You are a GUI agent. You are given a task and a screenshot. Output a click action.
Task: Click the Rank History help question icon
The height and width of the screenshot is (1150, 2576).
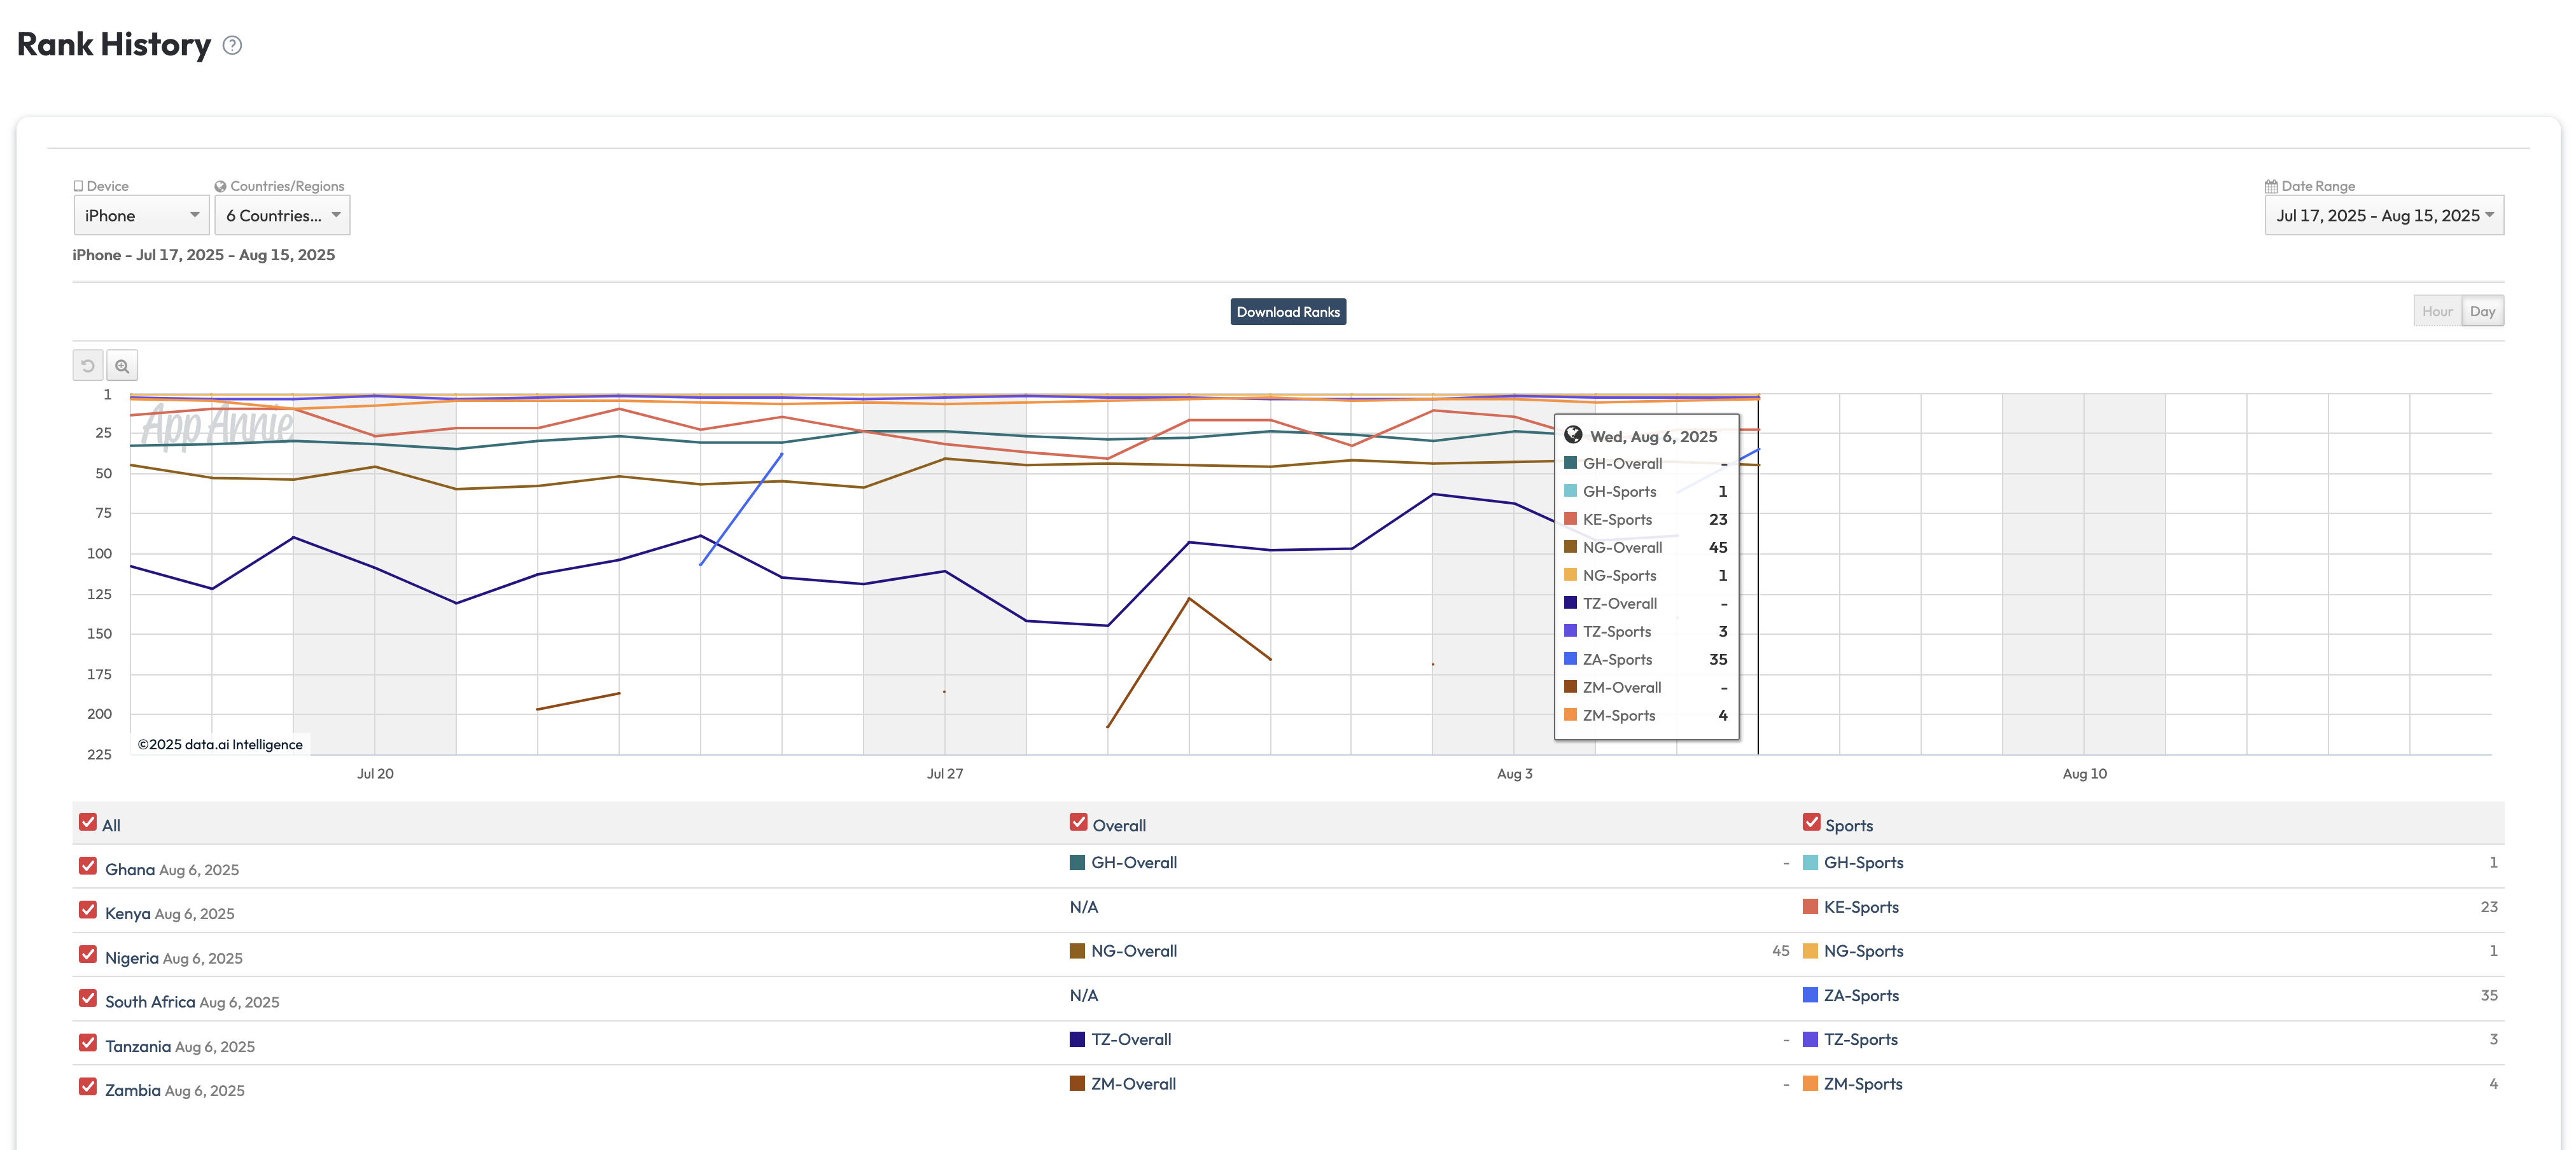pos(232,45)
